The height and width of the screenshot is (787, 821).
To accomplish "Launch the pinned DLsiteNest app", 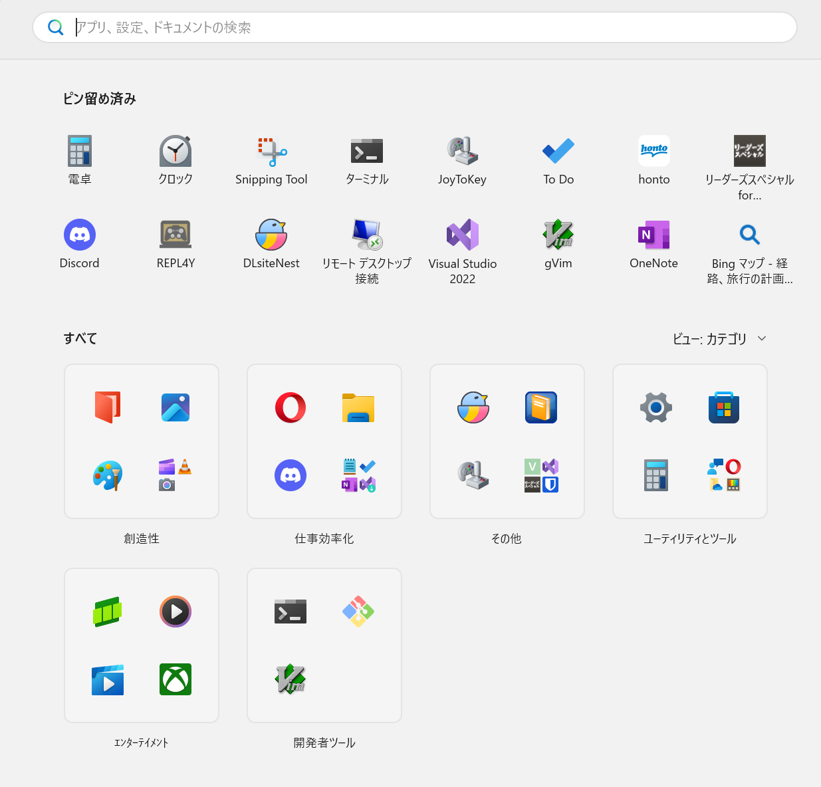I will pyautogui.click(x=271, y=244).
